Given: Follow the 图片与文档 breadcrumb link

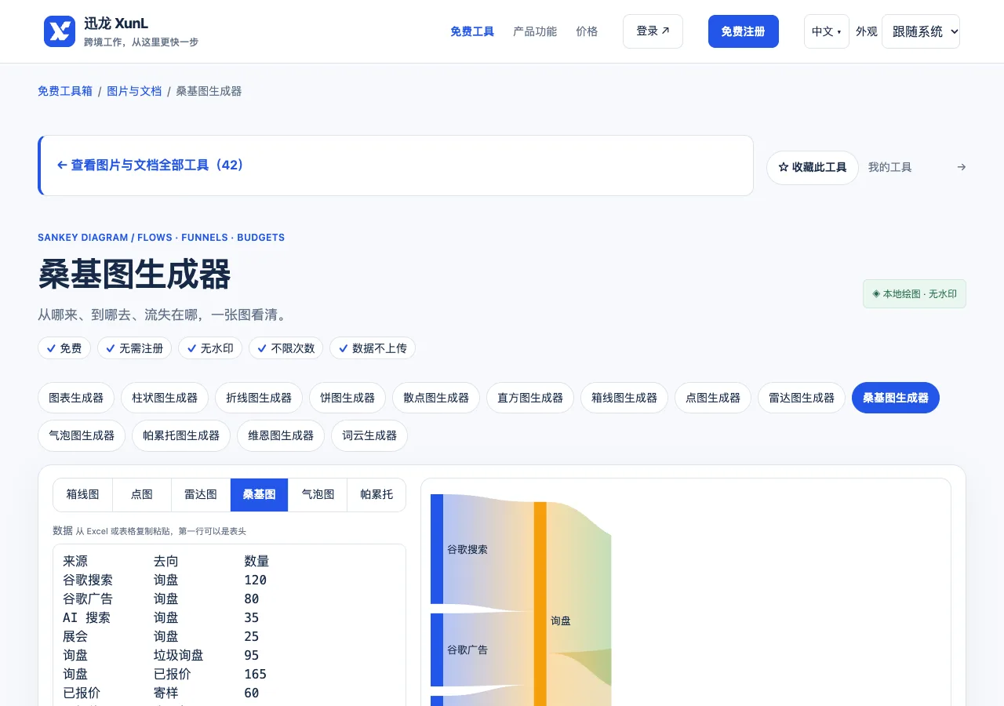Looking at the screenshot, I should pyautogui.click(x=134, y=91).
